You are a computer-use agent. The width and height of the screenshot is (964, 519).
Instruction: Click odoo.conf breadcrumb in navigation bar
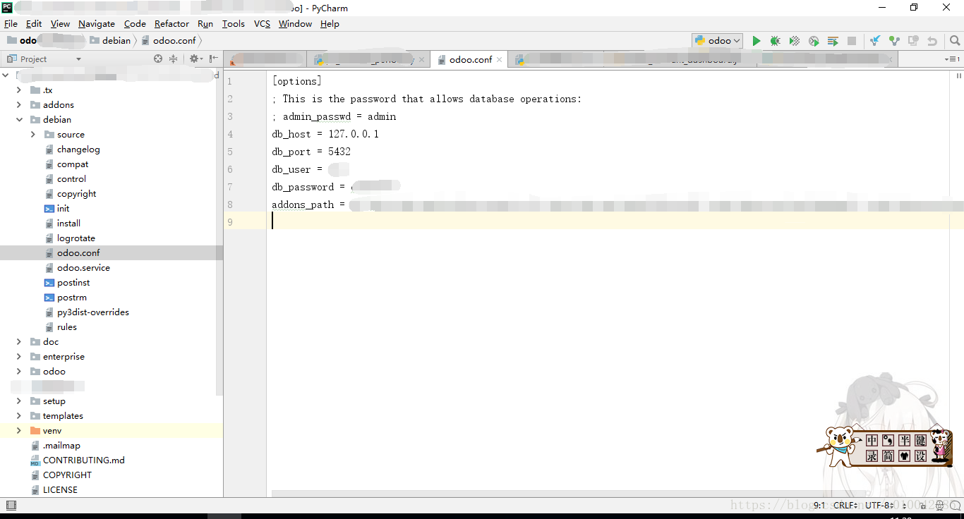point(169,41)
